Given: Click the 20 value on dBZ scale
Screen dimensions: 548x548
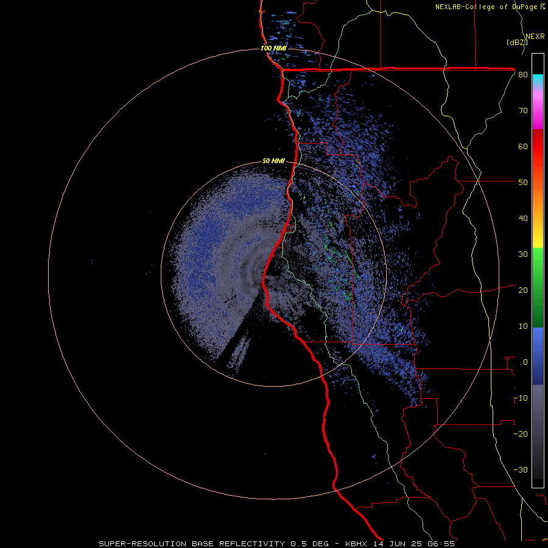Looking at the screenshot, I should (x=523, y=290).
